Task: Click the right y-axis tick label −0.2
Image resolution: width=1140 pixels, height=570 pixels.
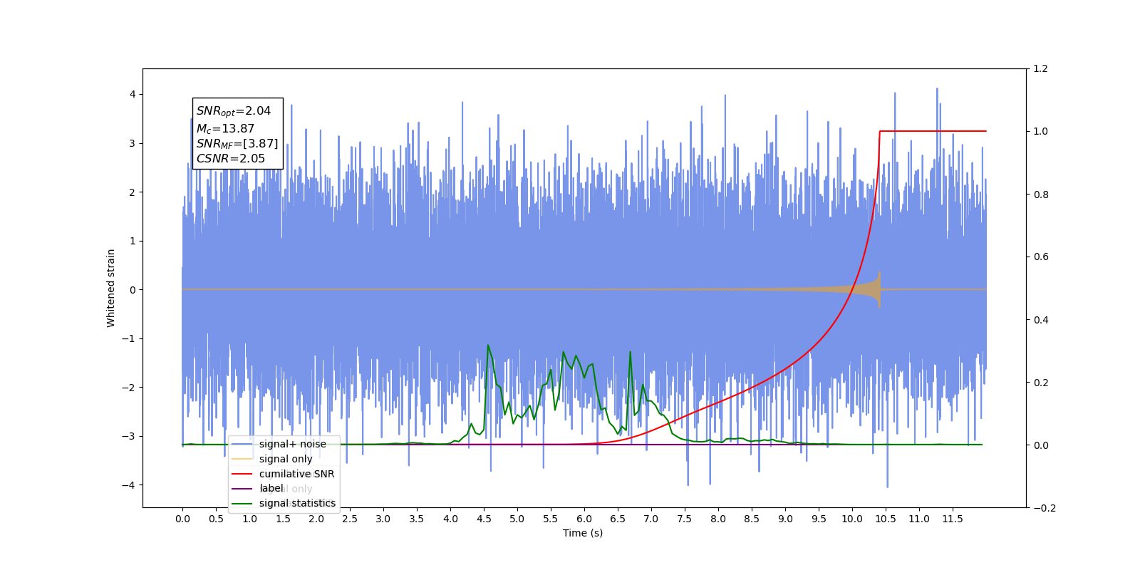Action: coord(1045,508)
